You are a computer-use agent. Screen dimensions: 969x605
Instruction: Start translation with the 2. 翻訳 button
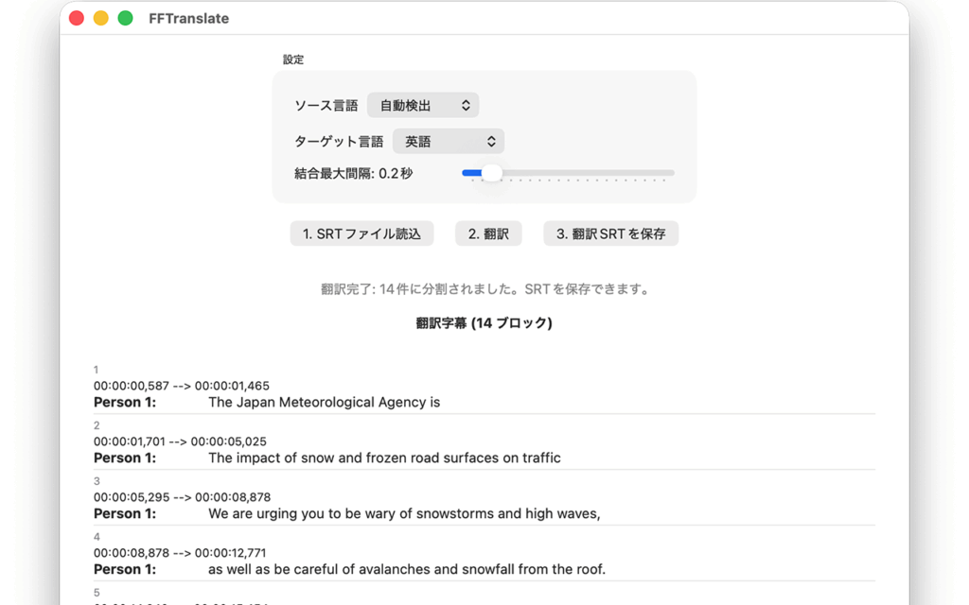488,233
